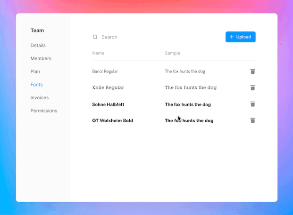
Task: Click the Upload button
Action: click(241, 37)
